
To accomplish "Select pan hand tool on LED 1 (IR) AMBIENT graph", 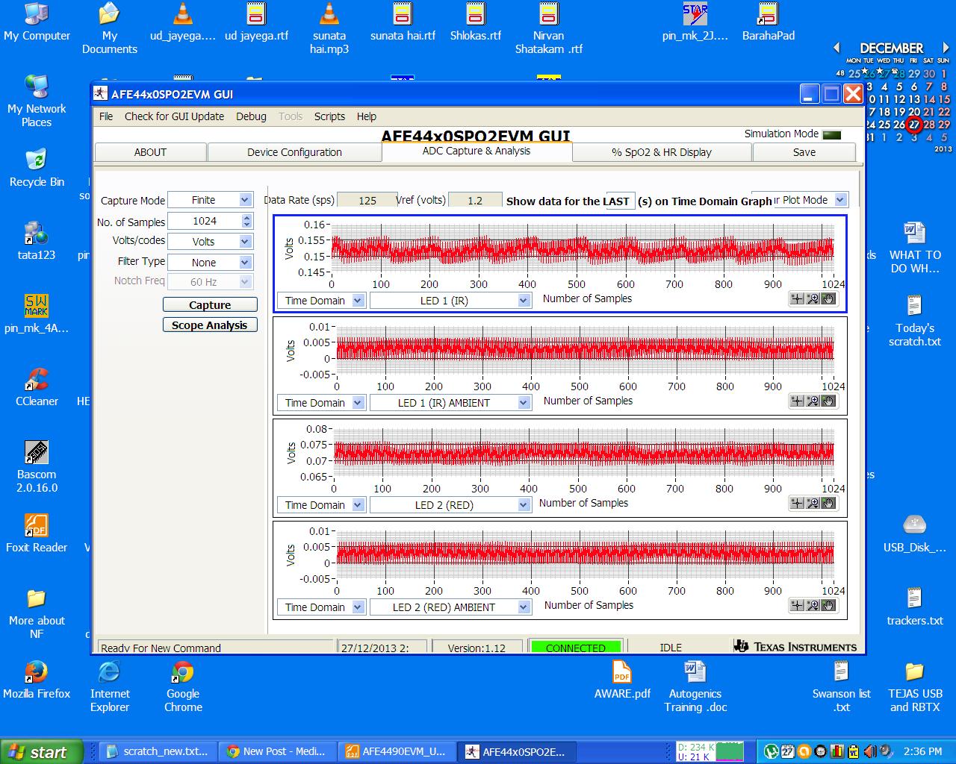I will 828,401.
